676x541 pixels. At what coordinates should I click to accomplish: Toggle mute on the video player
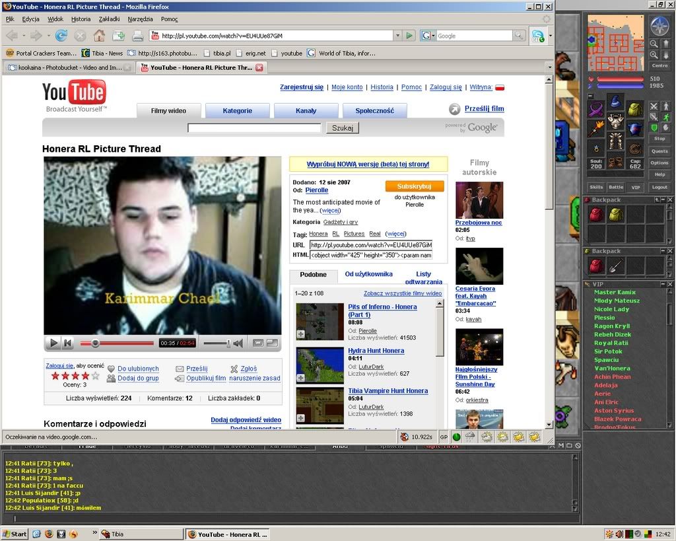(238, 343)
